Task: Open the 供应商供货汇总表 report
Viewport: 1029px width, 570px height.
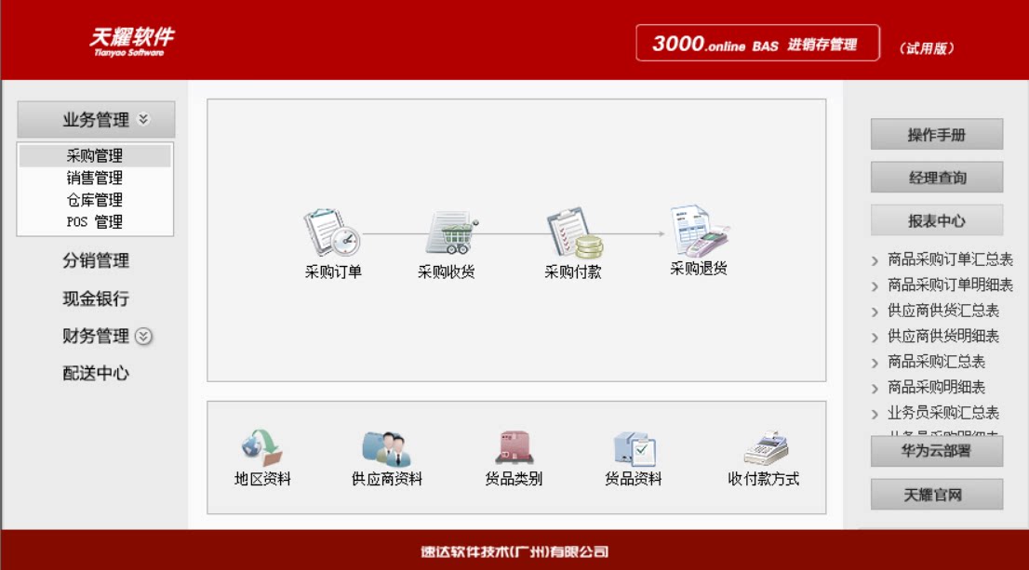Action: (943, 311)
